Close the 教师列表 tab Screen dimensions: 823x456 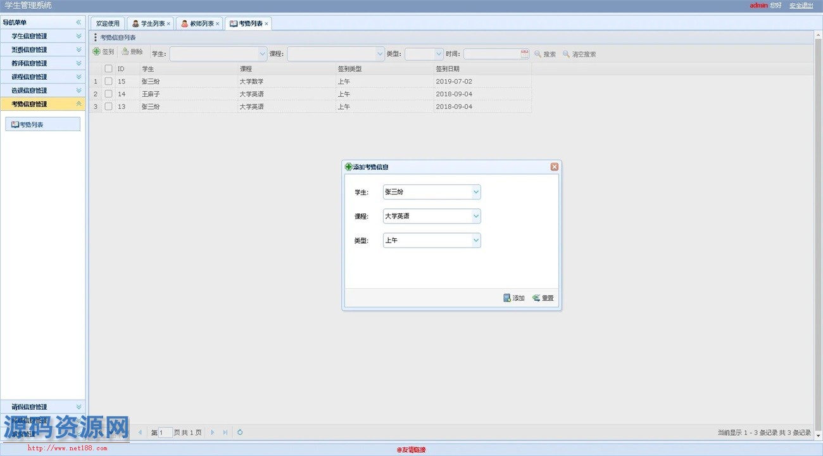218,24
